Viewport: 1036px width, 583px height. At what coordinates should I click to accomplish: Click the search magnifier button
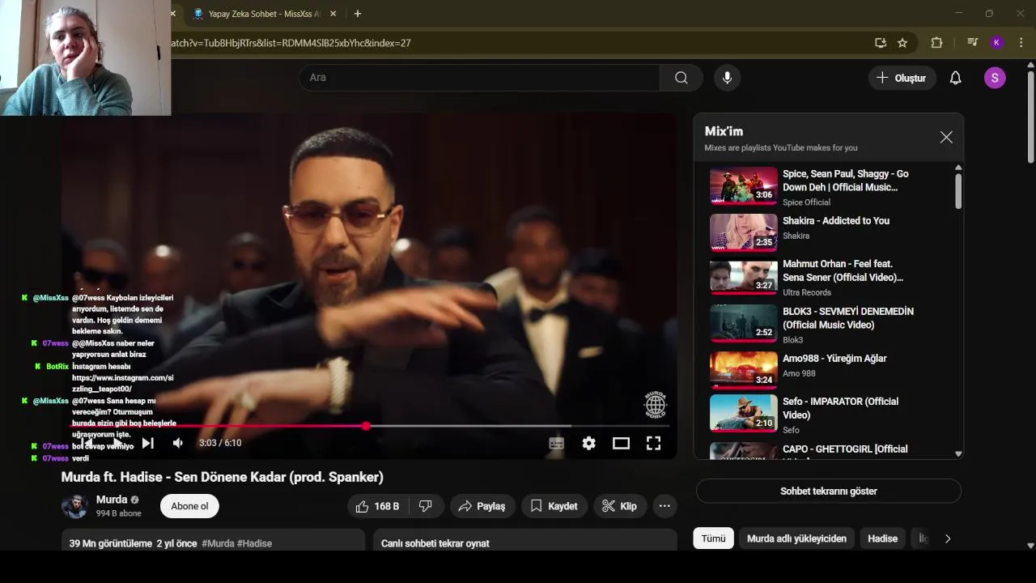click(x=681, y=78)
